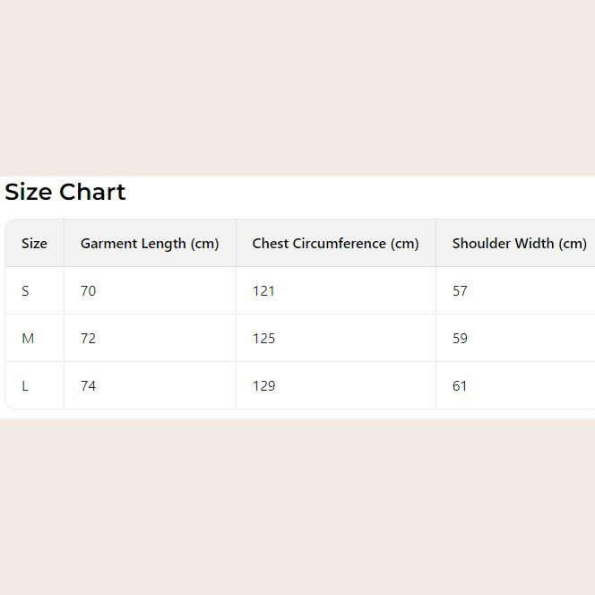Screen dimensions: 595x595
Task: Select shoulder width value 59
Action: [x=460, y=339]
